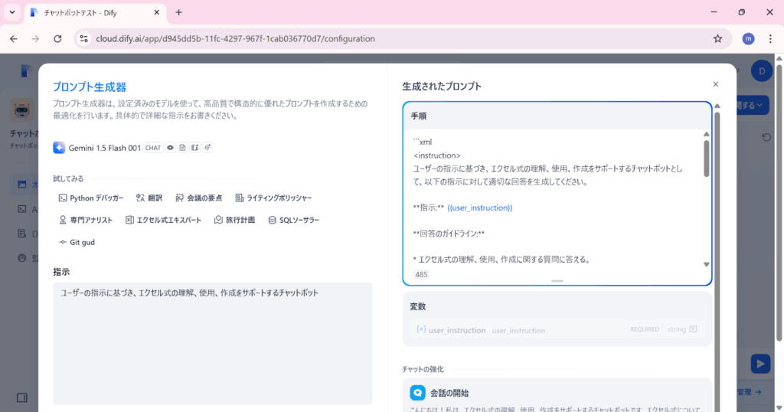Click the site information icon in address bar
Screen dimensions: 784x412
[x=84, y=38]
